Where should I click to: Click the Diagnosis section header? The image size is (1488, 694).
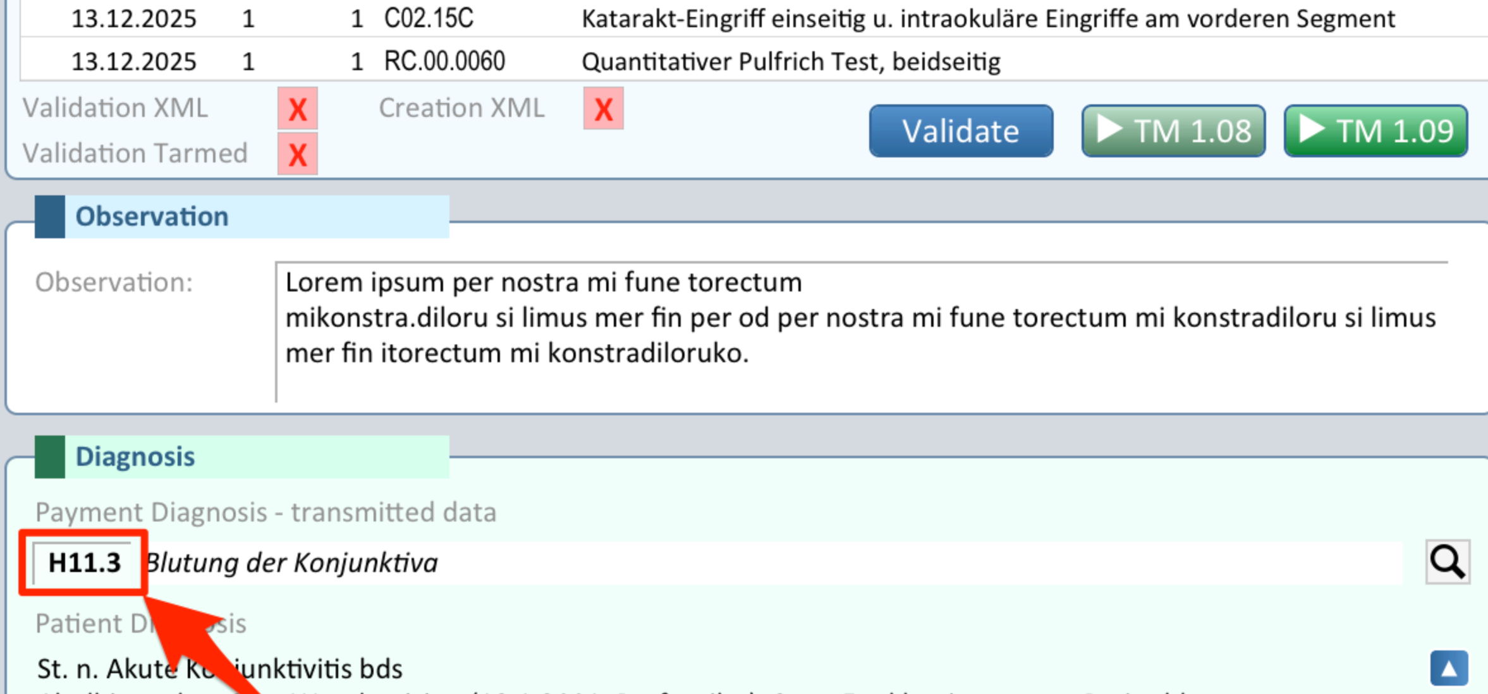[135, 456]
